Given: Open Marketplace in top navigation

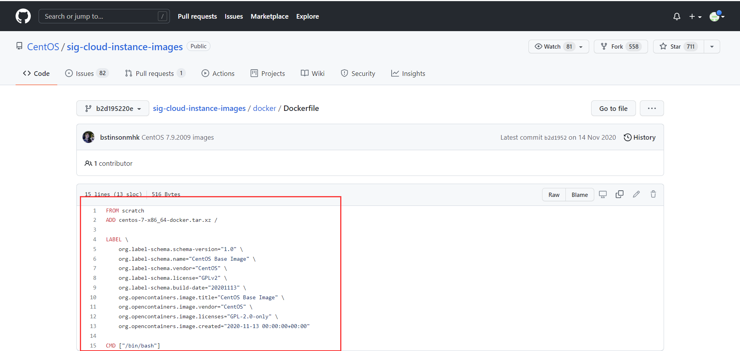Looking at the screenshot, I should 269,16.
